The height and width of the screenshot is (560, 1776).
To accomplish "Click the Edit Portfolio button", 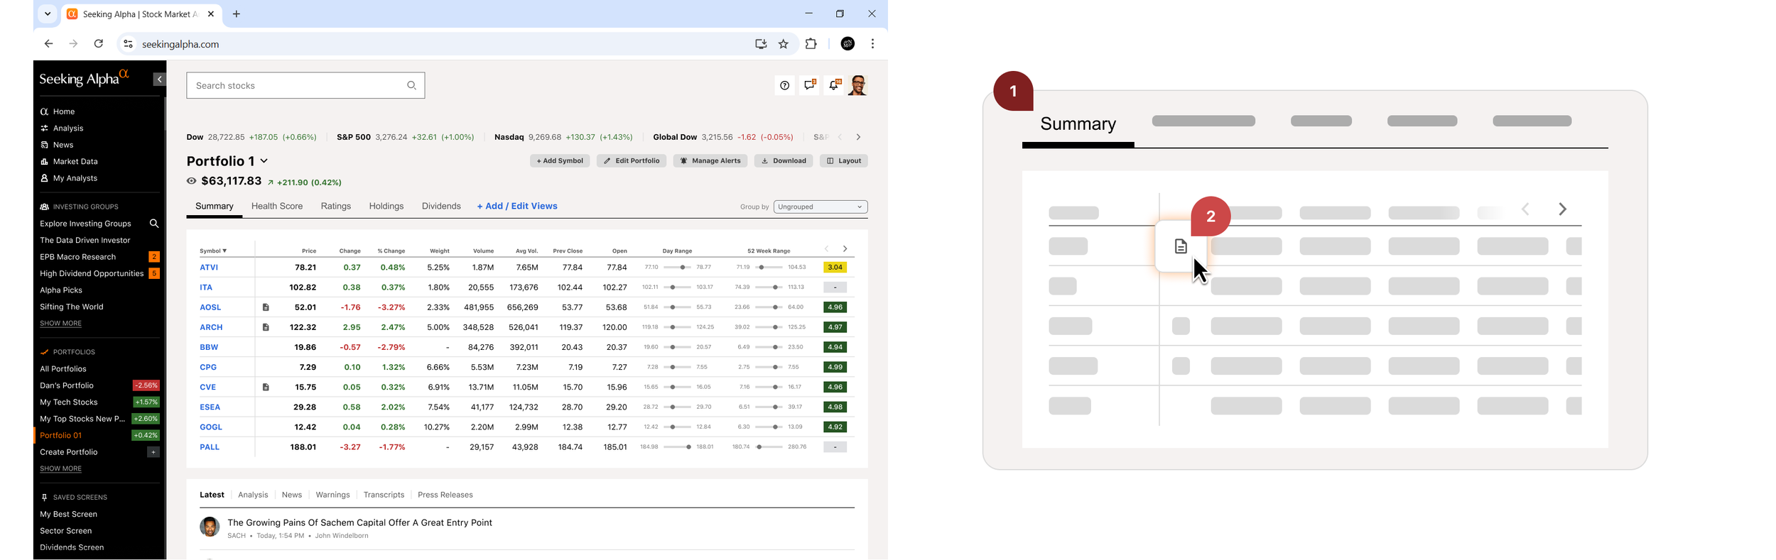I will [x=632, y=161].
